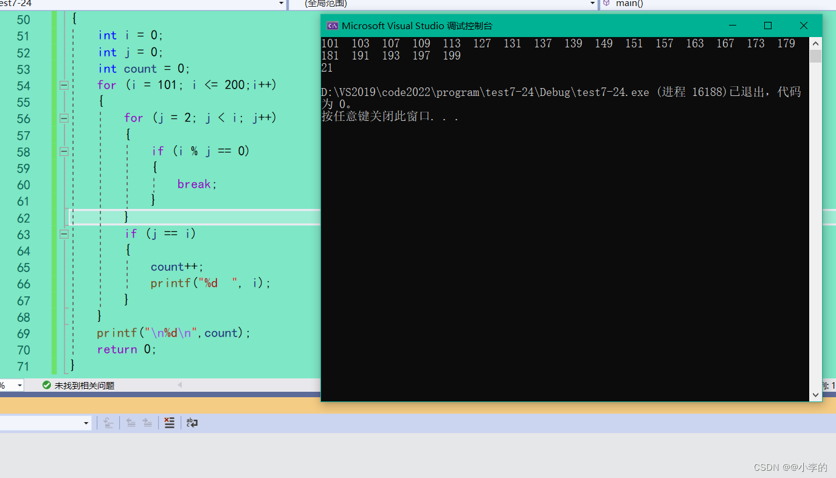
Task: Collapse the if (j == i) block on line 63
Action: point(64,233)
